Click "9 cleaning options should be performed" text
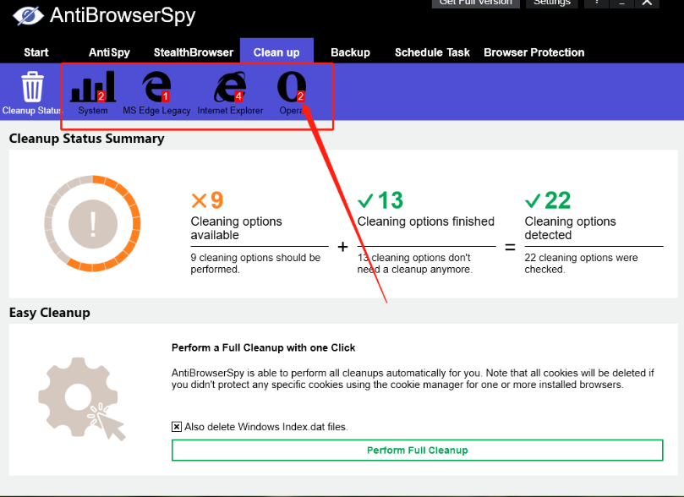The width and height of the screenshot is (684, 497). pos(255,264)
